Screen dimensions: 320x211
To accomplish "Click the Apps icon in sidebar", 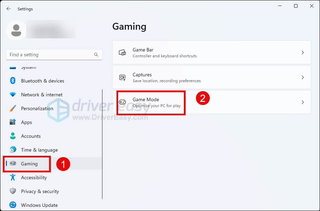I will (13, 122).
